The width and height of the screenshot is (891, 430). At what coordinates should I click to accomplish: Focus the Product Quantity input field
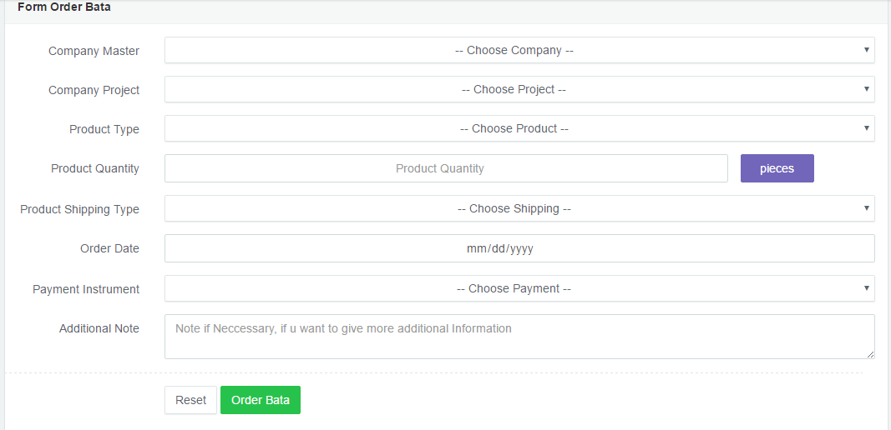[446, 168]
